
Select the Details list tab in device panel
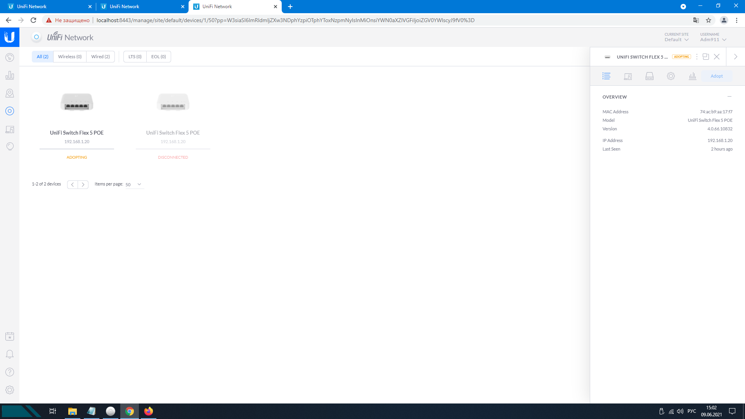[x=606, y=76]
